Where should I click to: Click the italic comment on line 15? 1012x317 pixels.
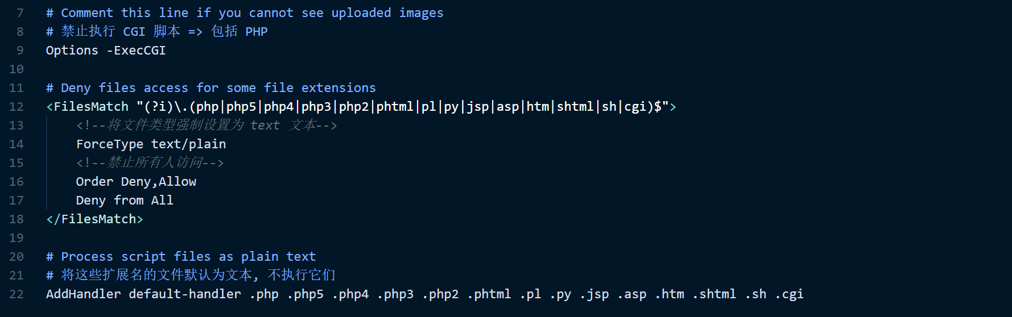pos(150,163)
